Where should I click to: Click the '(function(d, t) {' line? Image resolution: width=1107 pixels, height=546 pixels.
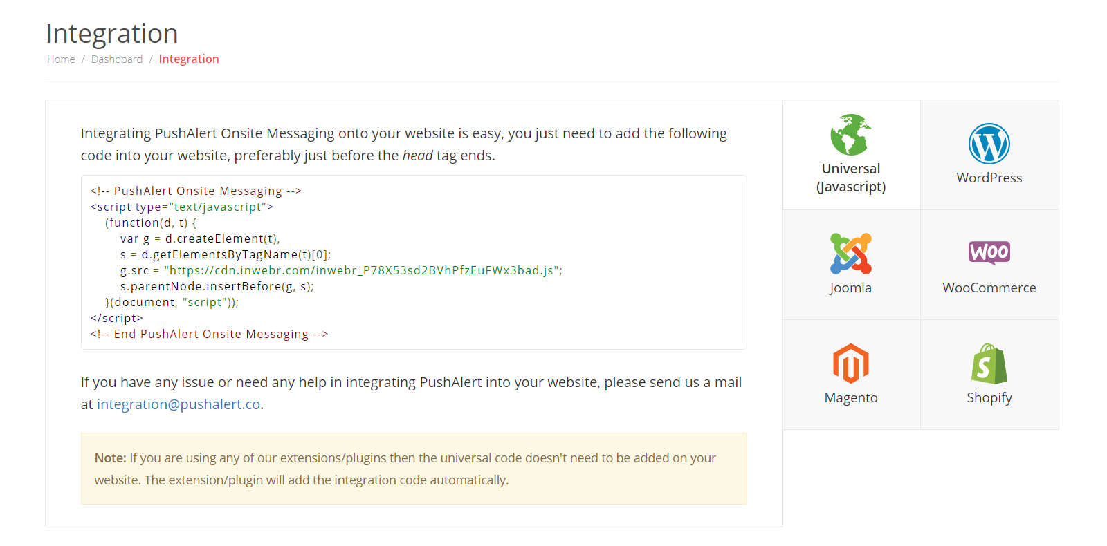(151, 223)
